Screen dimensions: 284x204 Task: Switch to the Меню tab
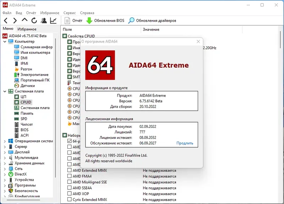(8, 29)
